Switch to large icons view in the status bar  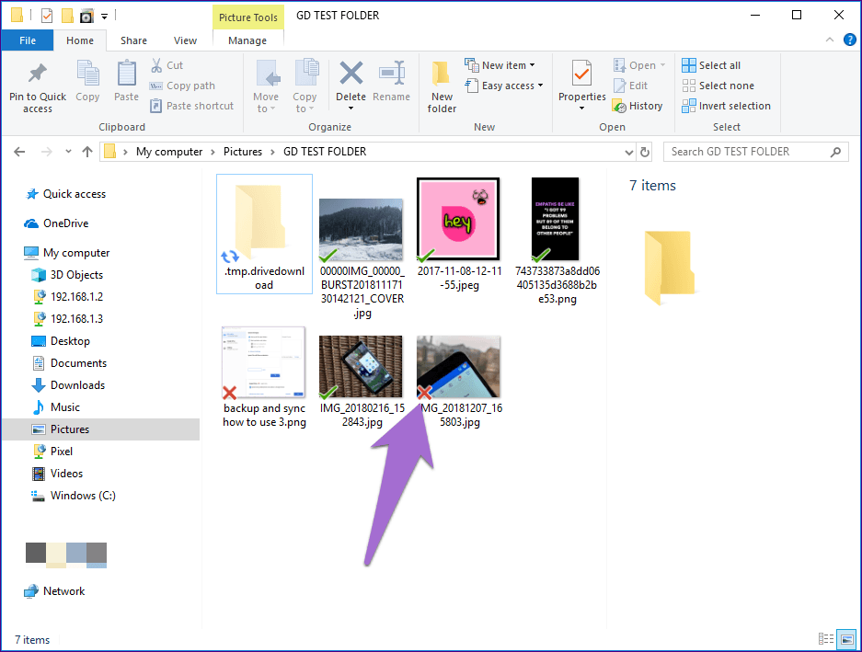[845, 639]
